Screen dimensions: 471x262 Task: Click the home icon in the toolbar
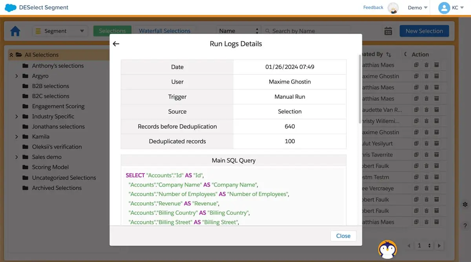pyautogui.click(x=15, y=31)
